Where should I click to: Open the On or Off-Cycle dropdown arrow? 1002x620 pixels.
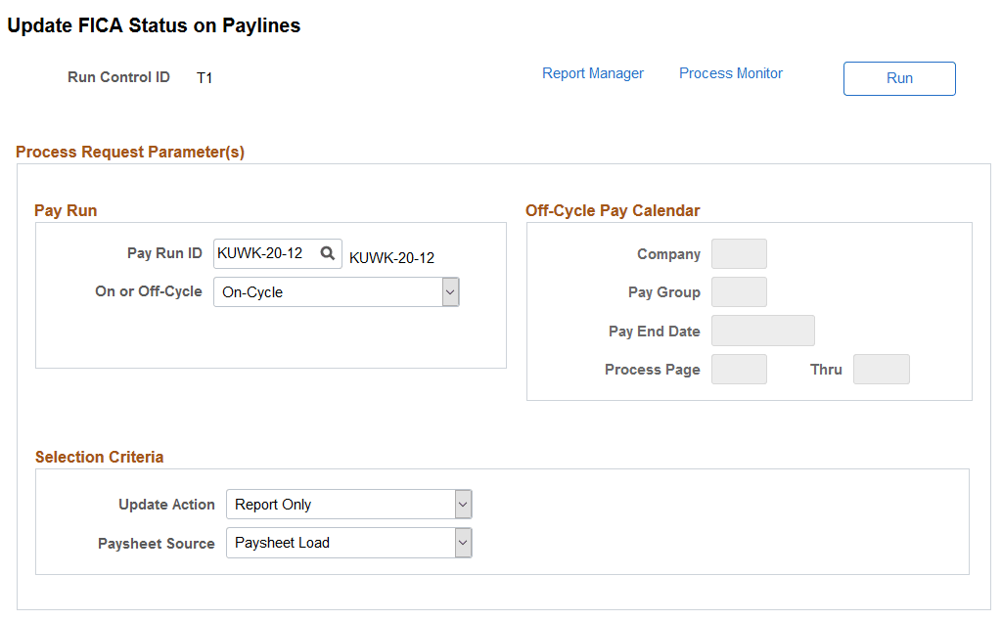tap(450, 291)
